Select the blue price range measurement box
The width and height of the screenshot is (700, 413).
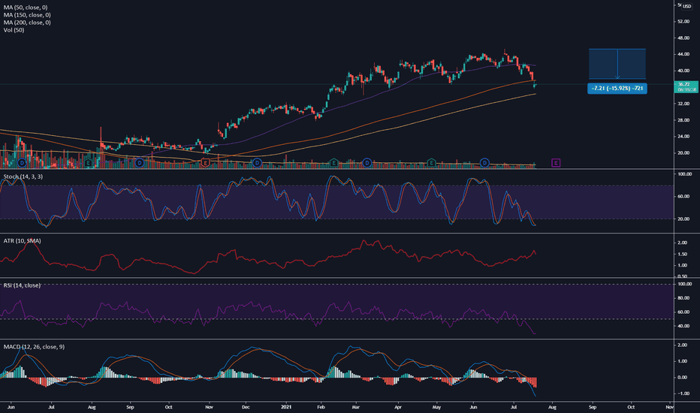point(617,64)
